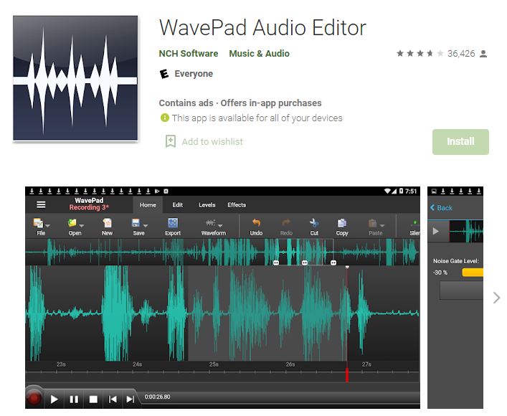Click the main WavePad editor screenshot
This screenshot has height=416, width=507.
point(222,297)
